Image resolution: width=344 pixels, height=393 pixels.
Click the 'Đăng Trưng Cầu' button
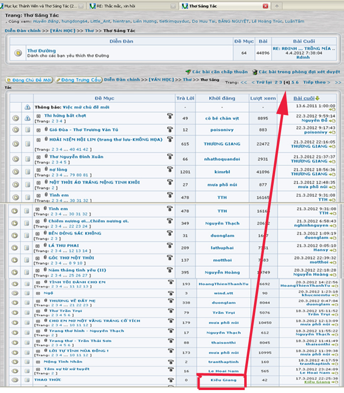click(79, 80)
